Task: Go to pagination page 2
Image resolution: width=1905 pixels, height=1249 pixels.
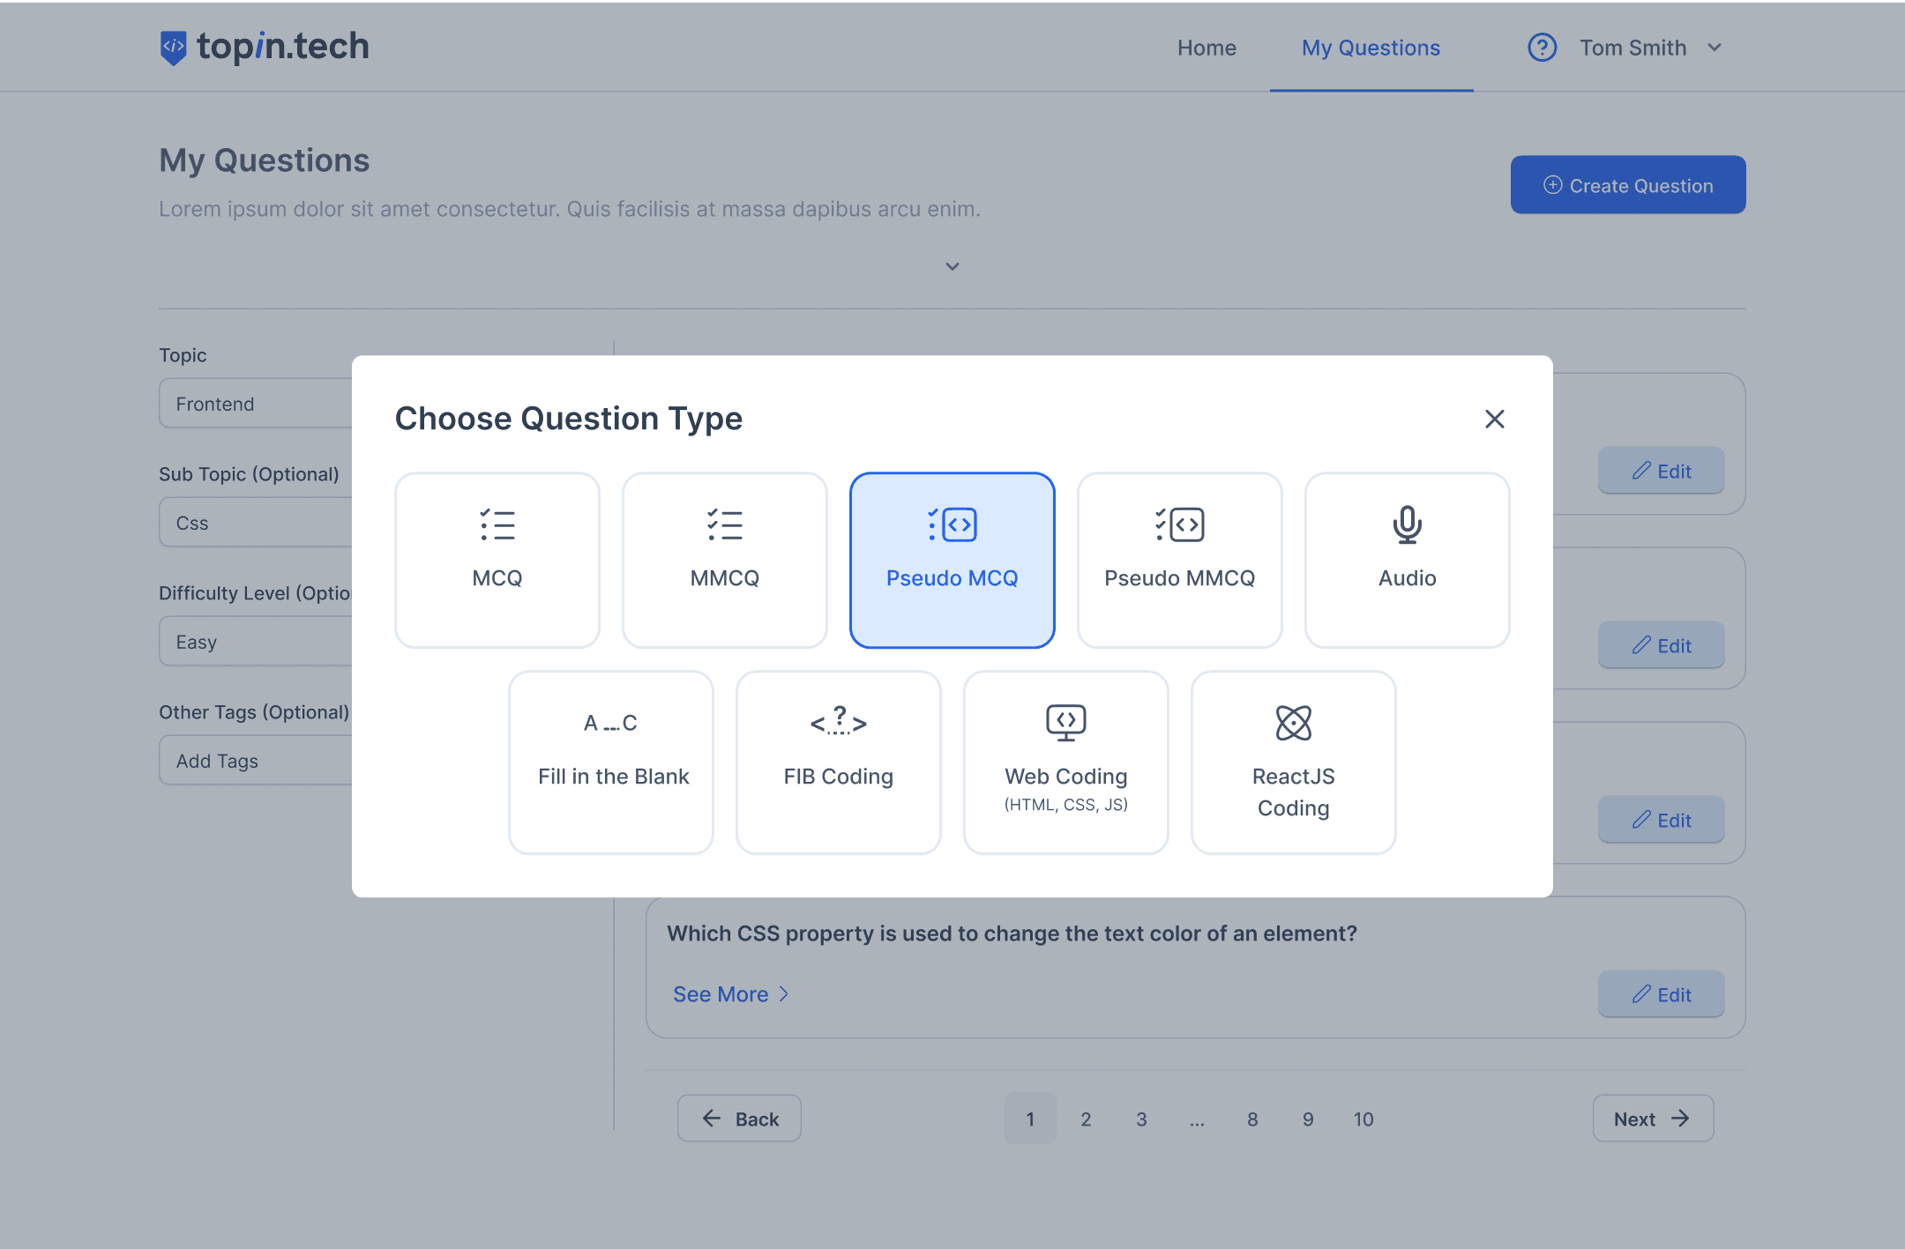Action: coord(1086,1119)
